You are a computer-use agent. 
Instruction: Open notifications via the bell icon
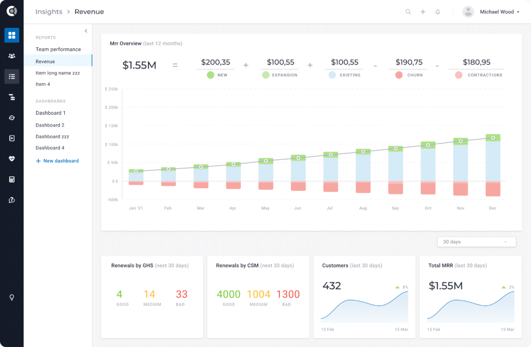[438, 12]
